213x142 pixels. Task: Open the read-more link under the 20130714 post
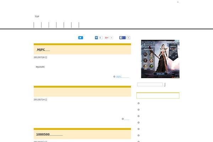pyautogui.click(x=127, y=119)
